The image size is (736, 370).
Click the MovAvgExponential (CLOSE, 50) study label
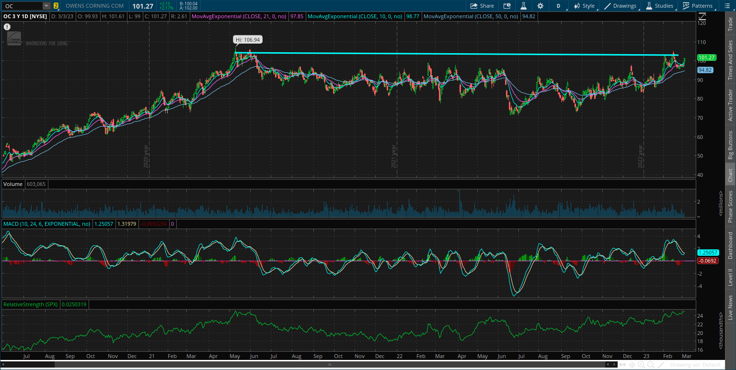tap(471, 16)
